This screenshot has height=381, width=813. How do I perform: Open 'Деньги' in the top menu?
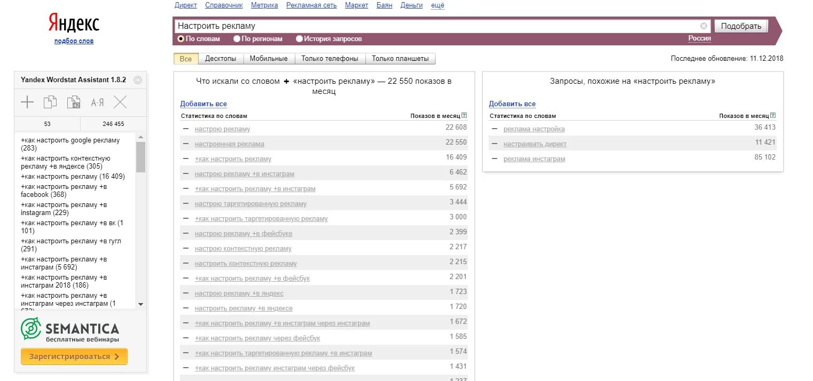point(411,5)
